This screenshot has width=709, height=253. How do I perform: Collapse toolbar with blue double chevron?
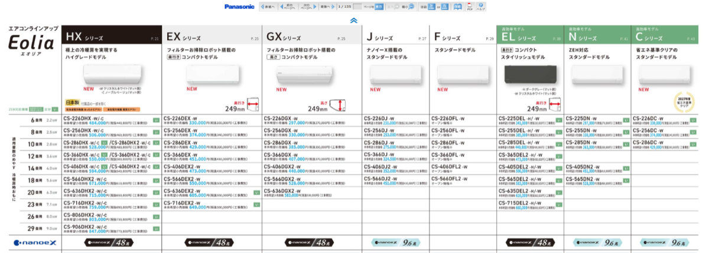click(353, 20)
